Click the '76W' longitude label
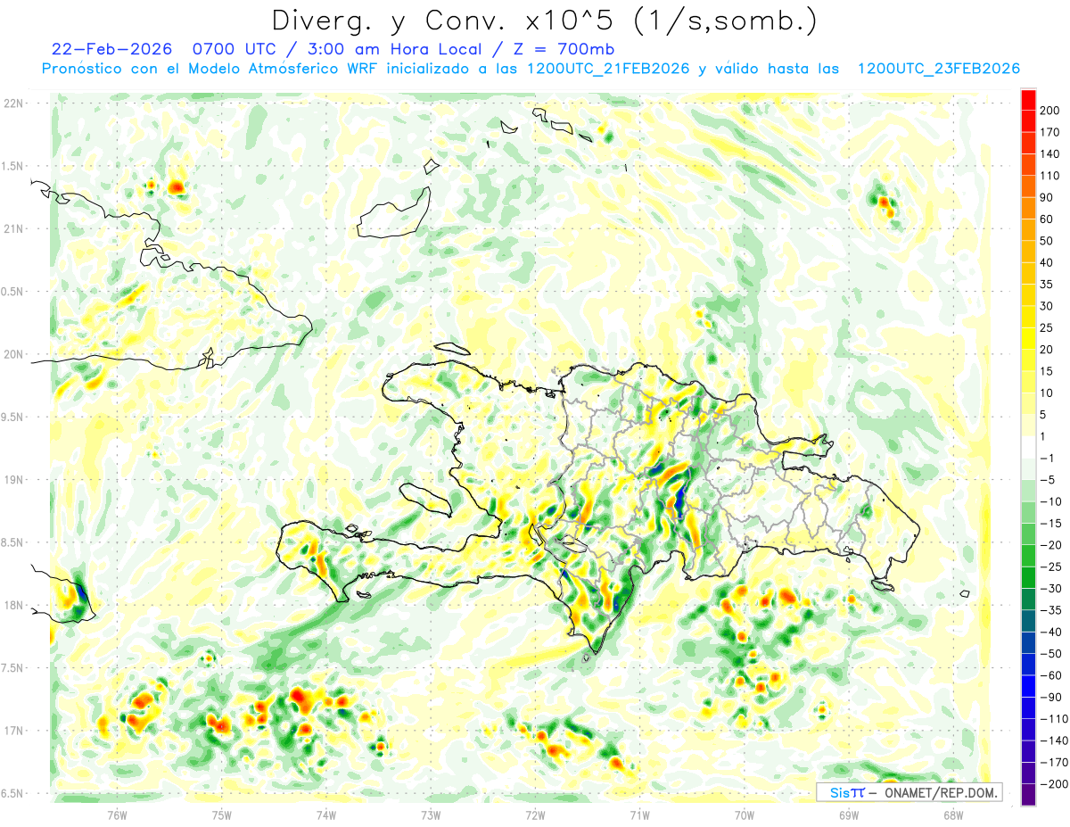This screenshot has width=1070, height=827. (x=117, y=815)
